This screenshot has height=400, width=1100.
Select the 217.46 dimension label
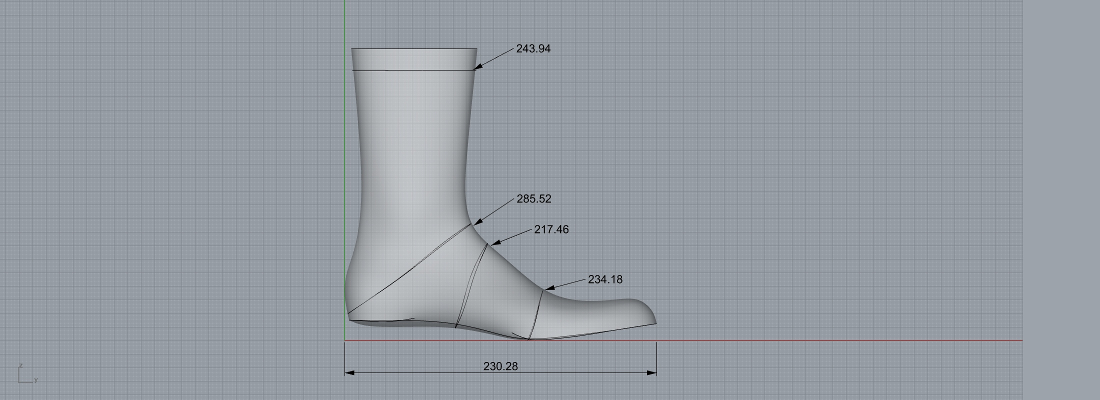point(551,229)
